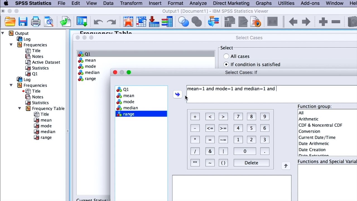Click the Promote left arrow icon
Viewport: 357px width, 201px height.
tap(293, 22)
